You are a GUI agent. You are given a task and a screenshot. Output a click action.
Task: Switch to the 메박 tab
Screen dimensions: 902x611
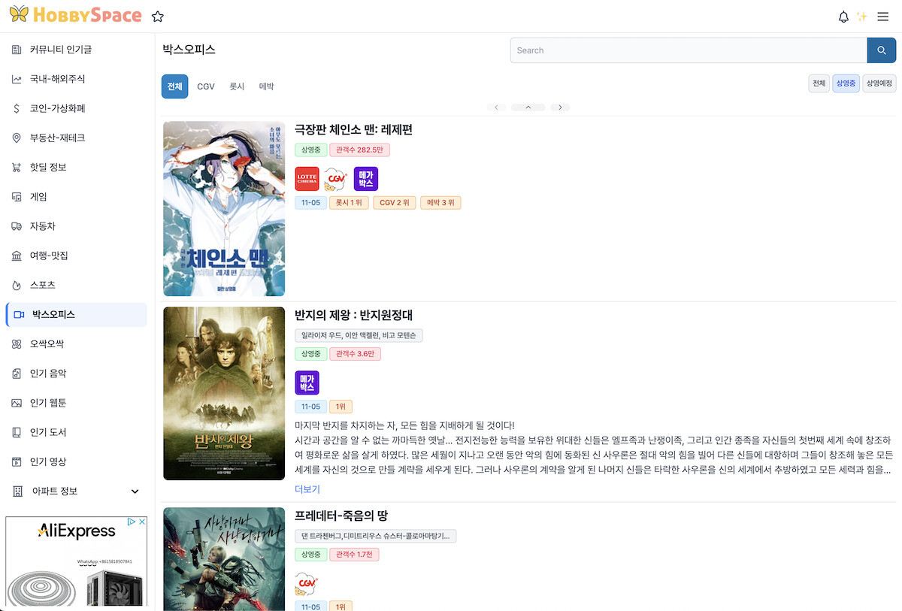266,86
